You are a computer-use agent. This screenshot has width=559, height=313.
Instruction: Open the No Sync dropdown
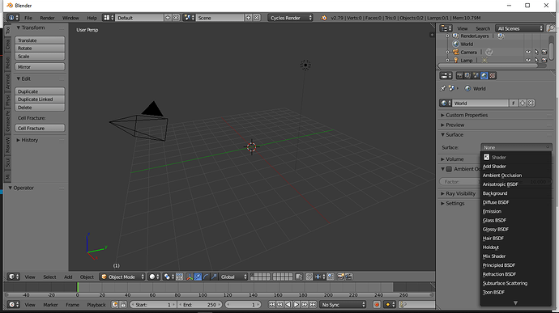pyautogui.click(x=343, y=304)
